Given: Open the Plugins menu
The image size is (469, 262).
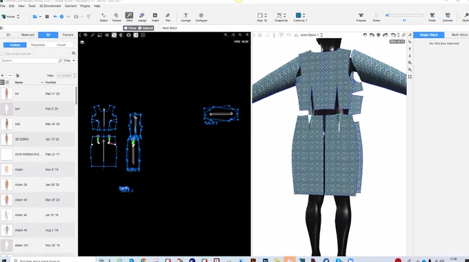Looking at the screenshot, I should (x=85, y=6).
